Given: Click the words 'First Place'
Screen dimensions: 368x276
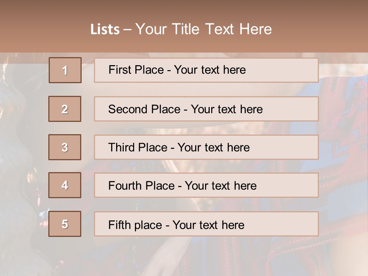Looking at the screenshot, I should (x=136, y=70).
